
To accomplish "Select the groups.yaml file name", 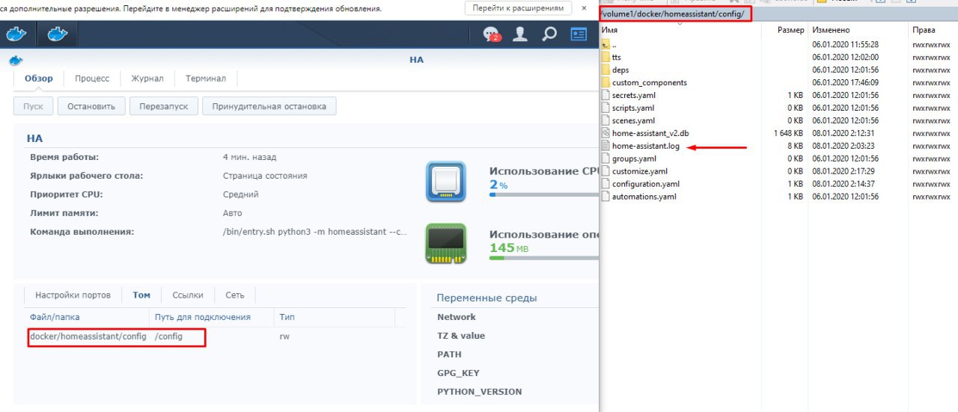I will point(634,159).
